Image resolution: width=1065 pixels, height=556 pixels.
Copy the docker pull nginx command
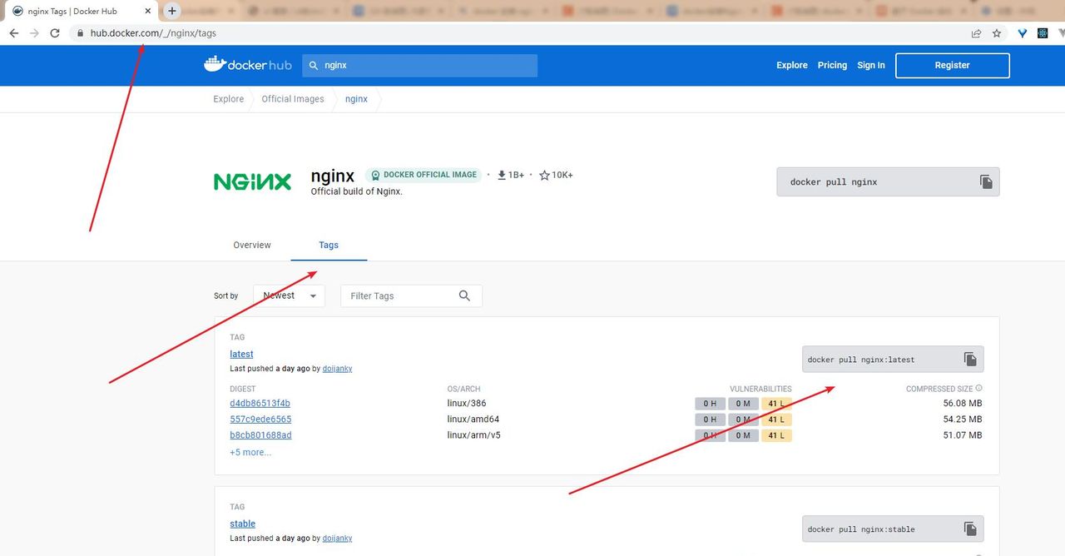point(986,181)
